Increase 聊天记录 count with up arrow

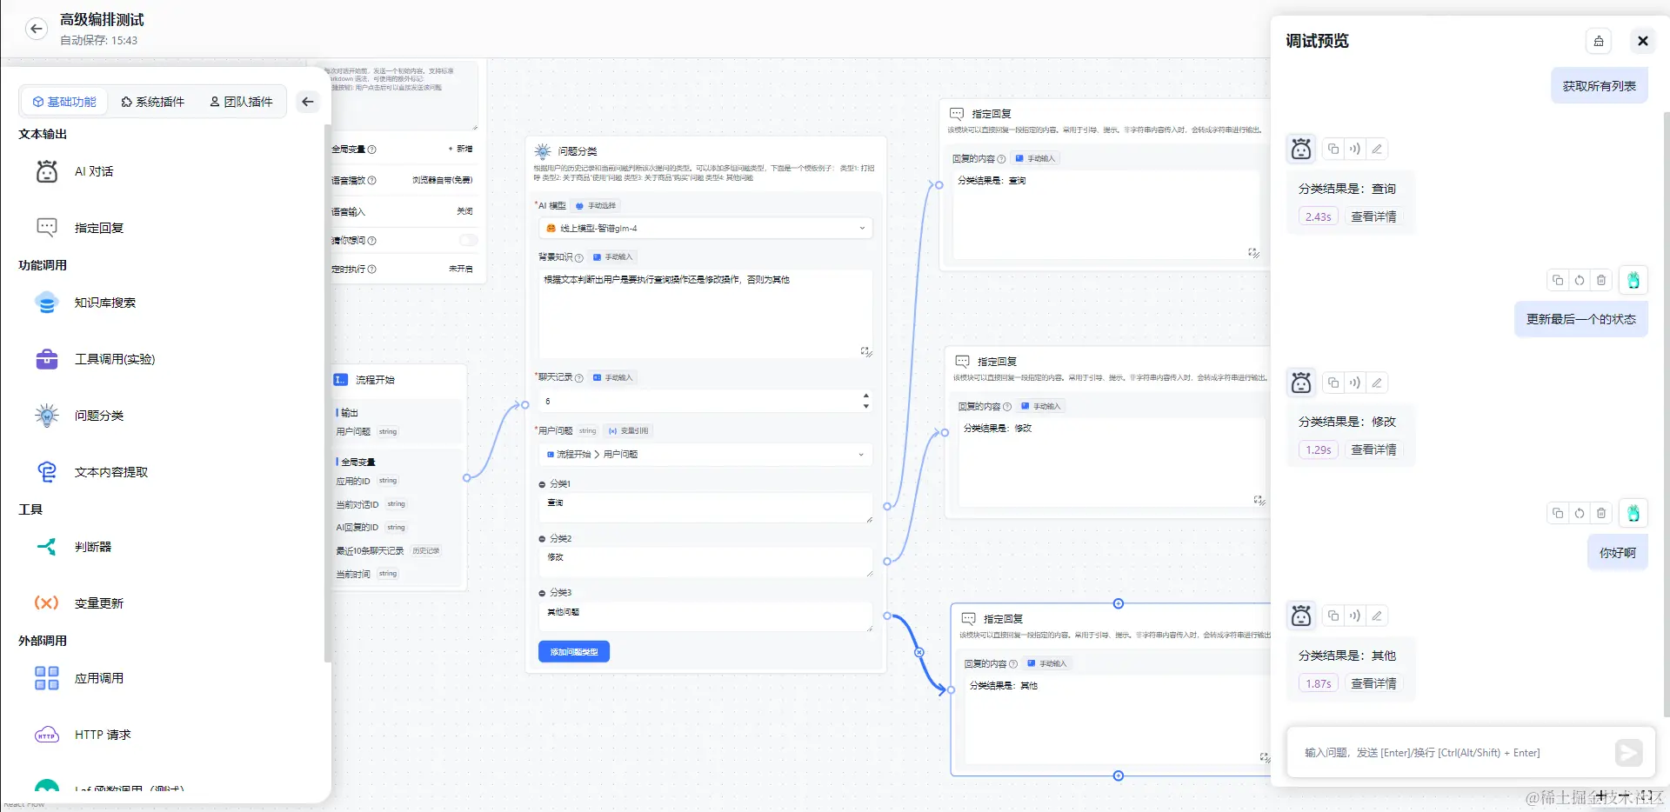point(865,396)
